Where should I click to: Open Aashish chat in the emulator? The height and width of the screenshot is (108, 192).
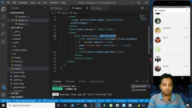(x=172, y=30)
